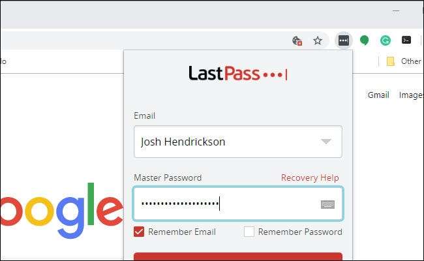Click the Google logo
The image size is (424, 261).
click(x=62, y=211)
